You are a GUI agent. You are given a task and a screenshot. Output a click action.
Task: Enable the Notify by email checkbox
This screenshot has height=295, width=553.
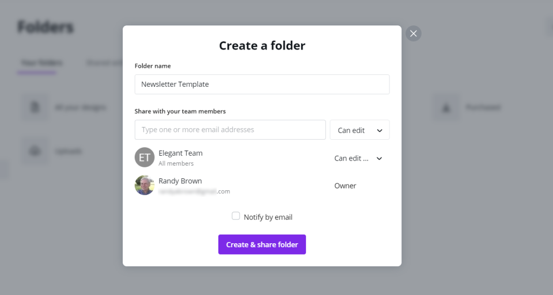[236, 216]
